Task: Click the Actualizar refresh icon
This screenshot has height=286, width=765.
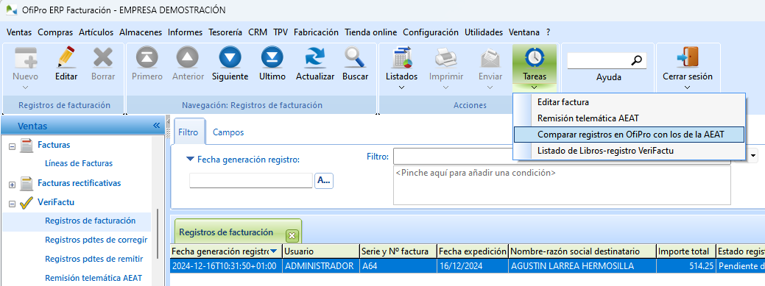Action: (314, 58)
